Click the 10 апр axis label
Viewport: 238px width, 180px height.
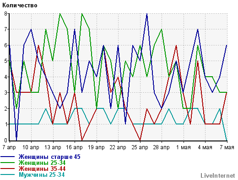click(x=31, y=147)
